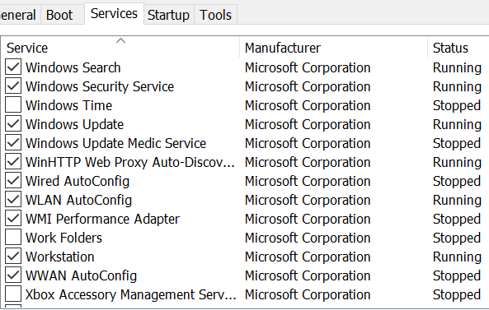The height and width of the screenshot is (310, 489).
Task: Click Running status of Workstation
Action: click(x=457, y=257)
